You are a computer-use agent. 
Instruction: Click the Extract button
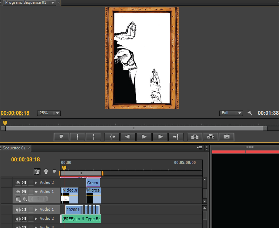tap(211, 137)
